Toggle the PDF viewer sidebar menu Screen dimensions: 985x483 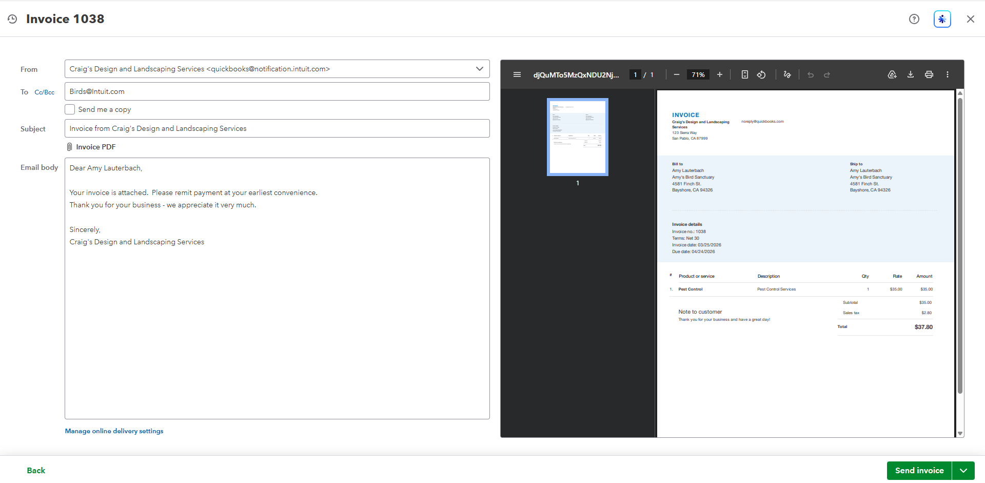point(517,74)
